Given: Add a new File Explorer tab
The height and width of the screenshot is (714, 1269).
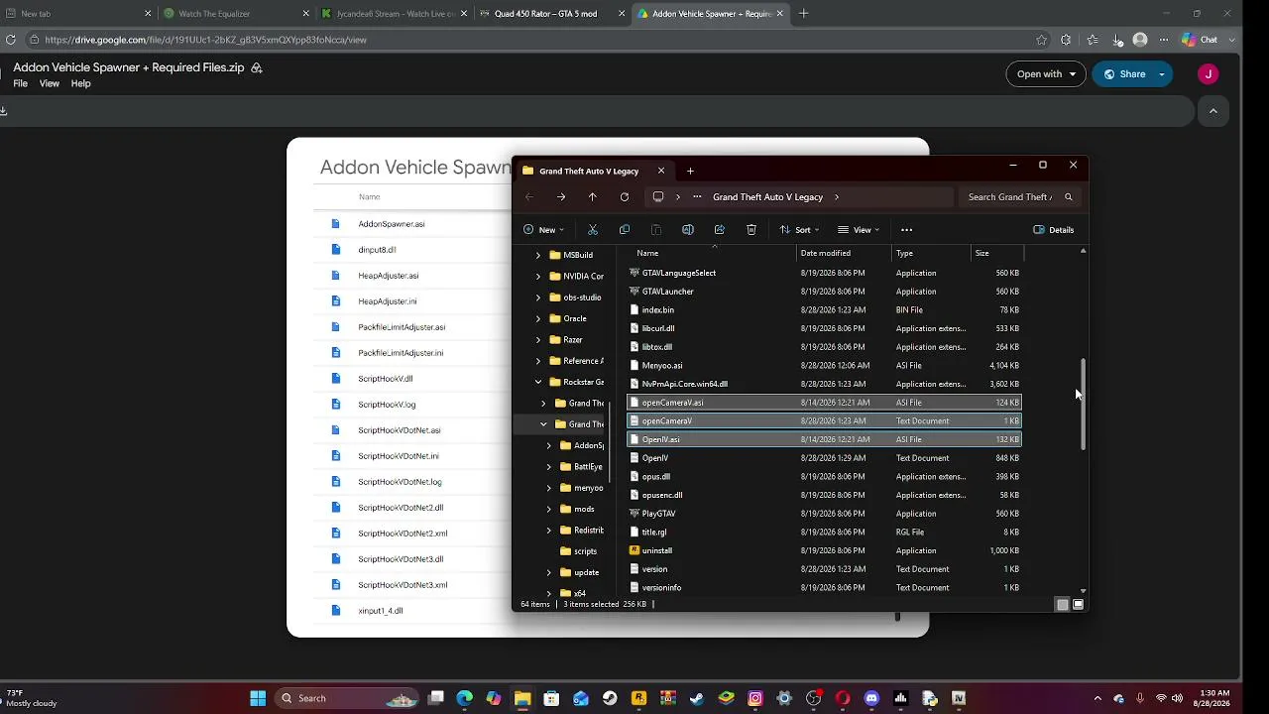Looking at the screenshot, I should point(691,171).
